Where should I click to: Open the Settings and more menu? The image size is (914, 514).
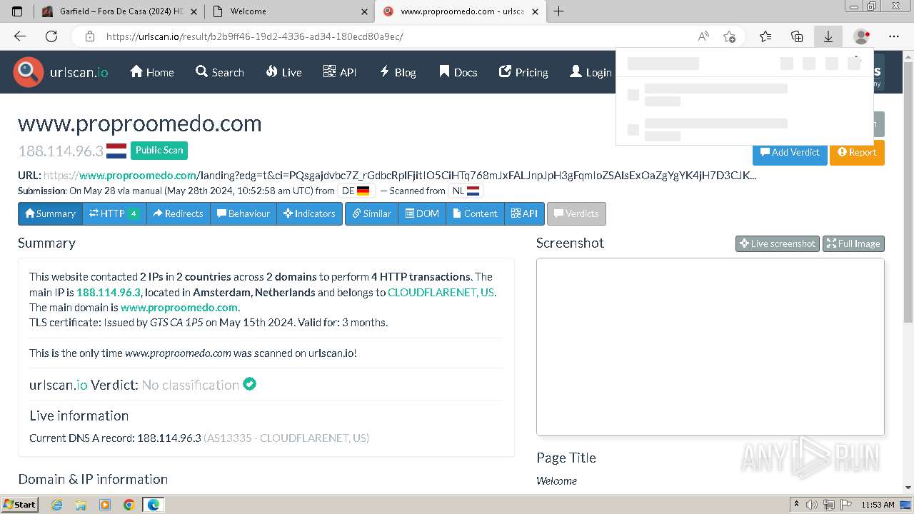tap(894, 36)
